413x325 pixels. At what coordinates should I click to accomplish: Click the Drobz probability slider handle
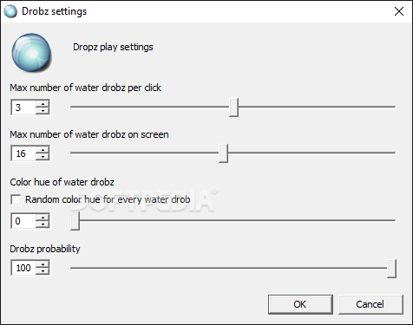(x=391, y=269)
